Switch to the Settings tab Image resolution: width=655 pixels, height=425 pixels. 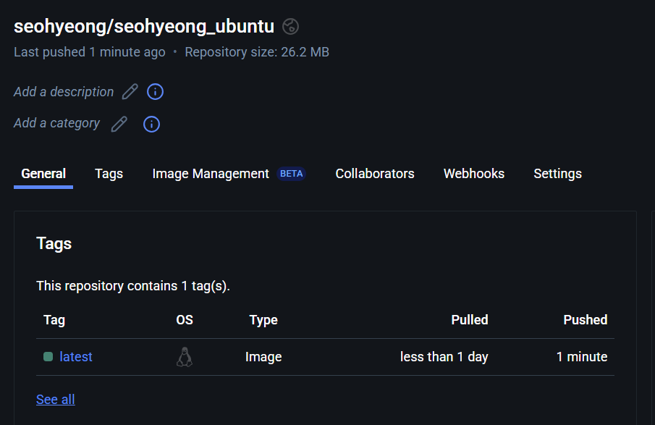tap(557, 174)
